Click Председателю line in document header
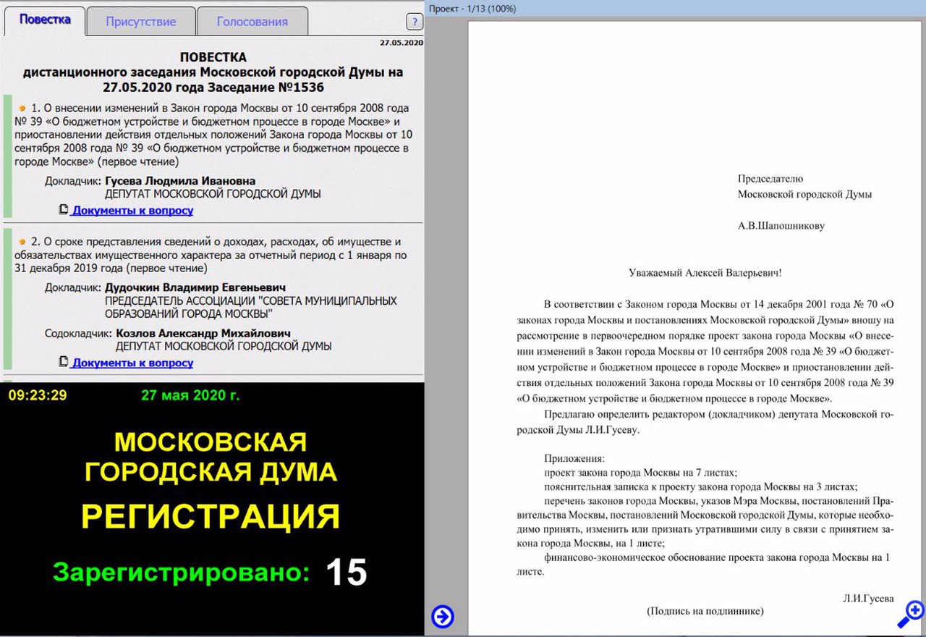 [x=770, y=178]
